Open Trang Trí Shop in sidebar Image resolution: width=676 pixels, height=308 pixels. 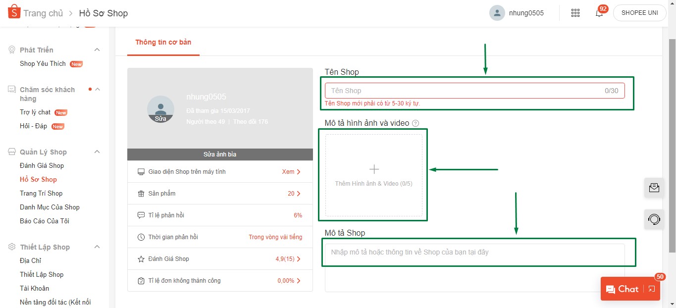(41, 194)
